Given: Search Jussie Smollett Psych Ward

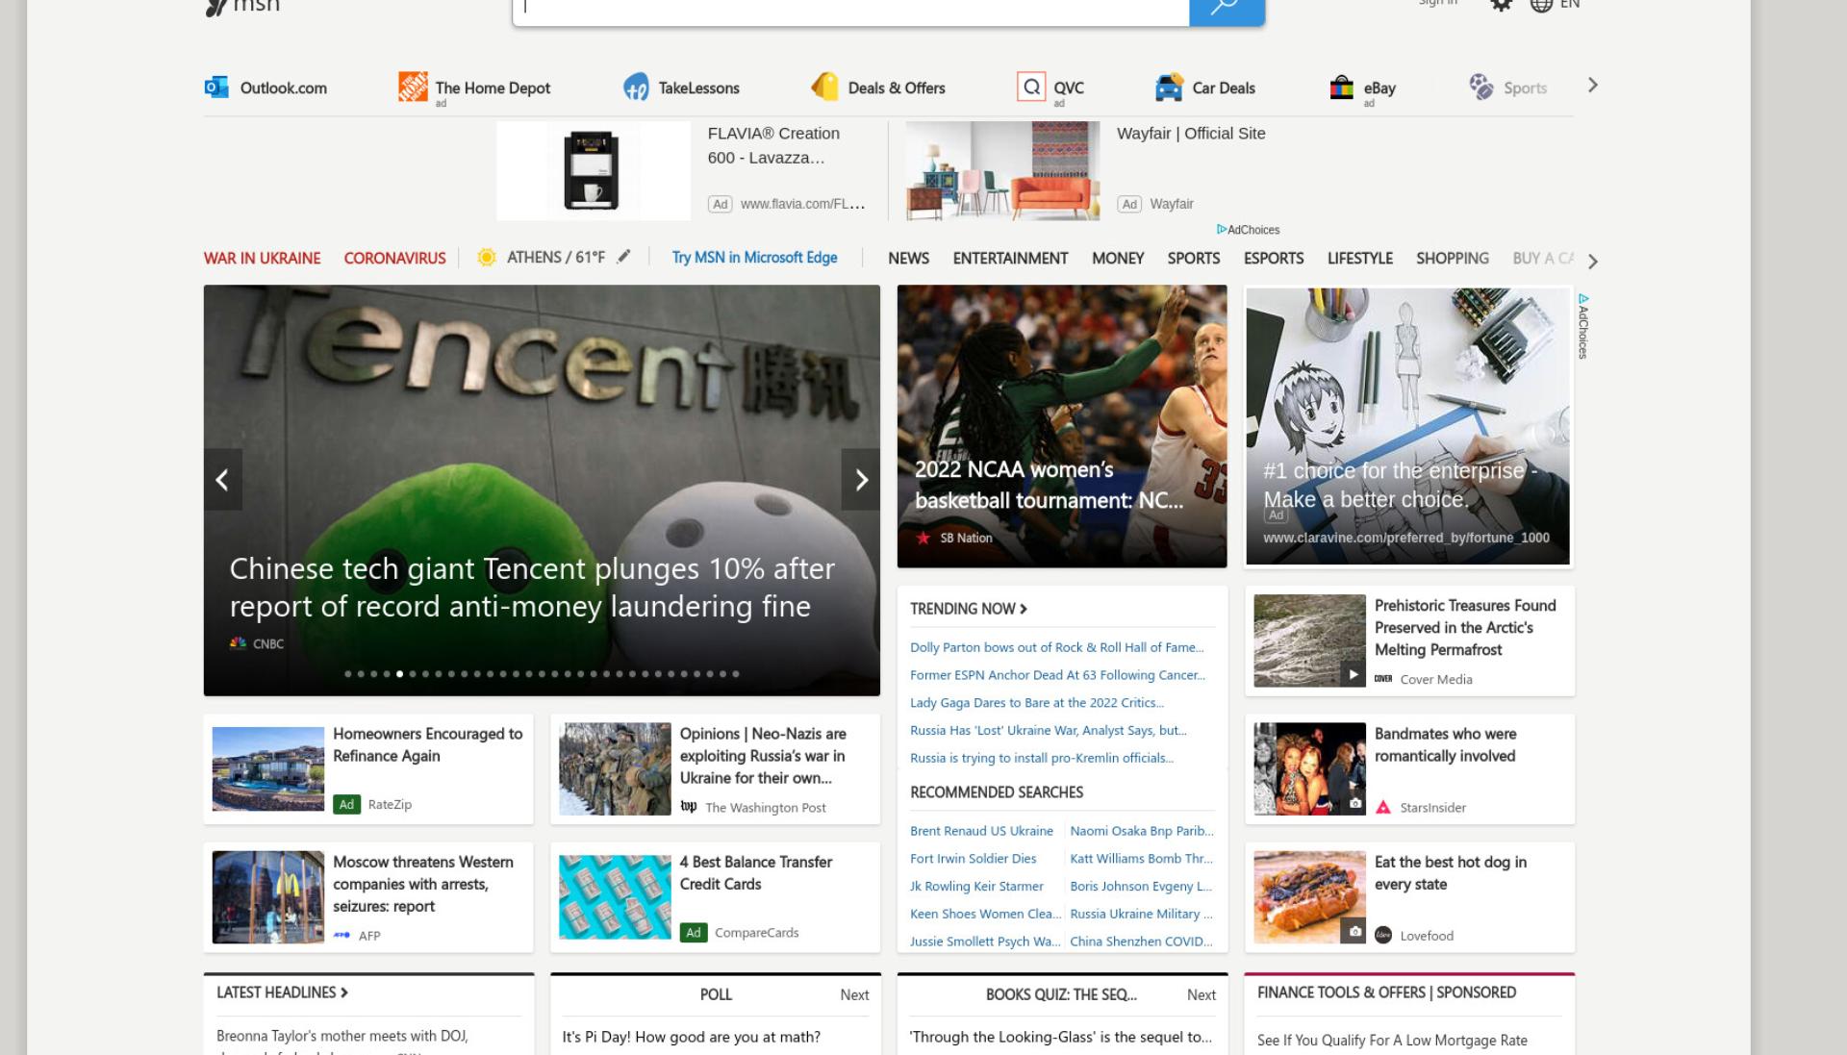Looking at the screenshot, I should click(985, 942).
